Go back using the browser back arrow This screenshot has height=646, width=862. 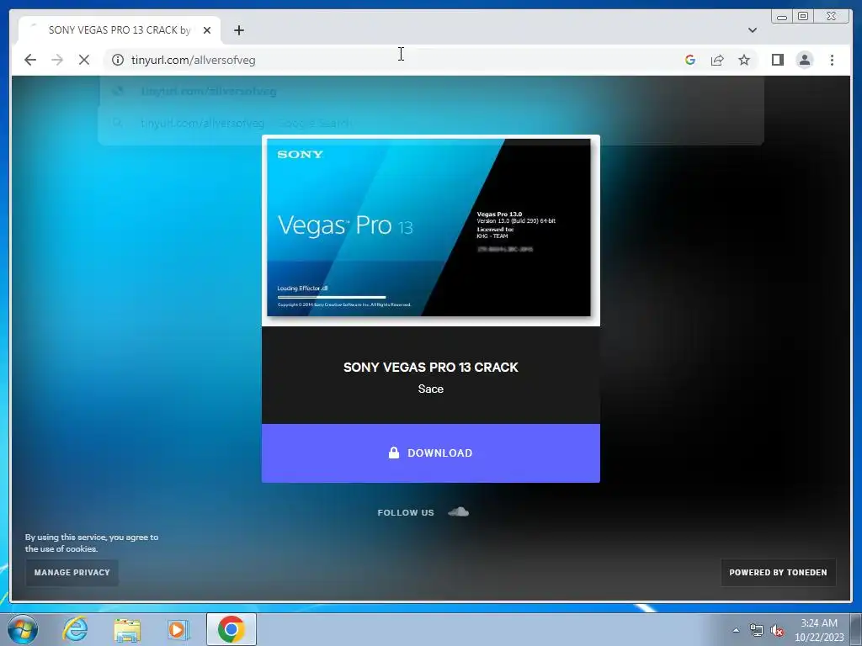point(30,60)
